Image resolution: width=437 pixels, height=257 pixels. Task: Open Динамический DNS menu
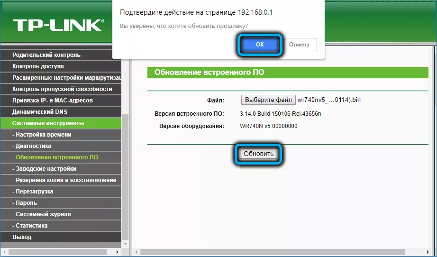click(x=61, y=112)
